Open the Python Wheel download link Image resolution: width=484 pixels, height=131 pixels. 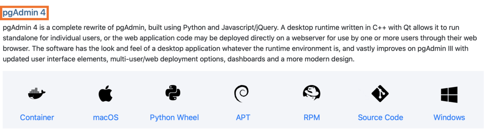(x=174, y=118)
